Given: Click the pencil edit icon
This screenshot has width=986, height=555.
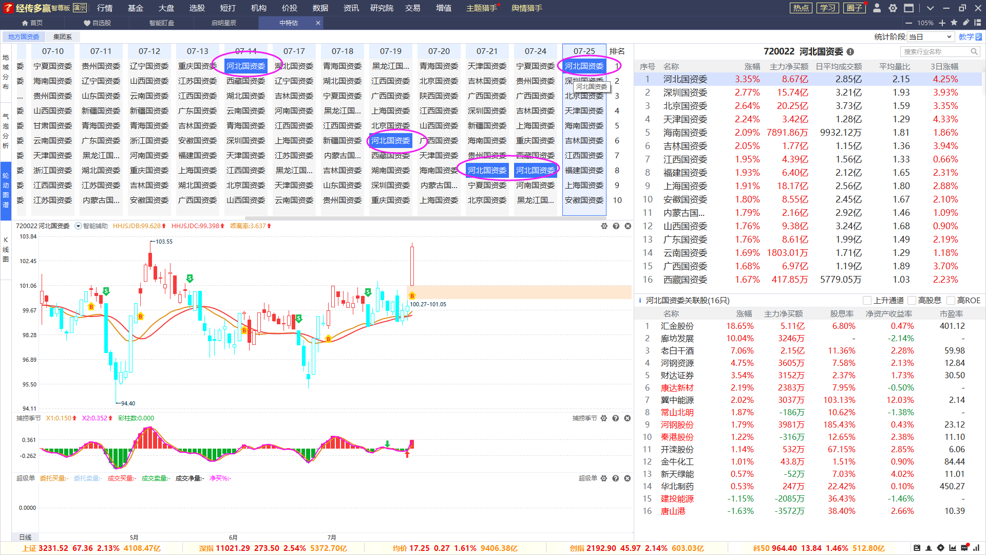Looking at the screenshot, I should point(966,23).
